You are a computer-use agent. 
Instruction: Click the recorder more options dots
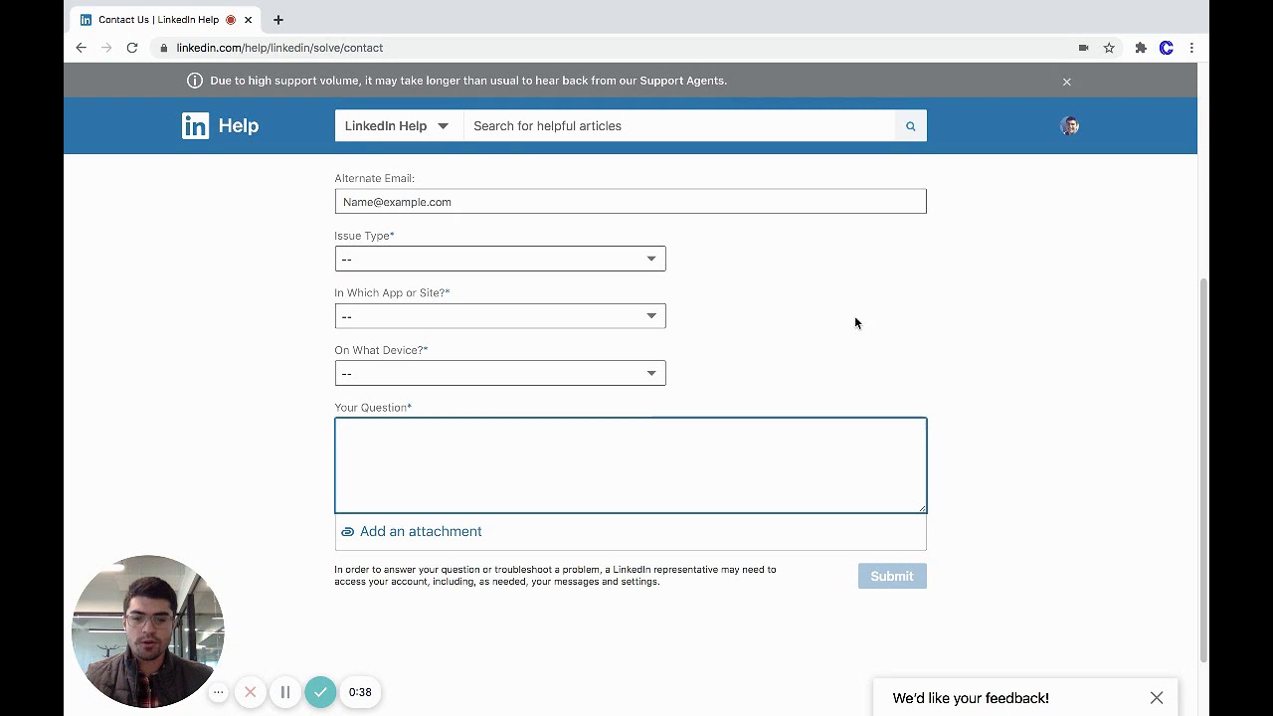coord(219,692)
